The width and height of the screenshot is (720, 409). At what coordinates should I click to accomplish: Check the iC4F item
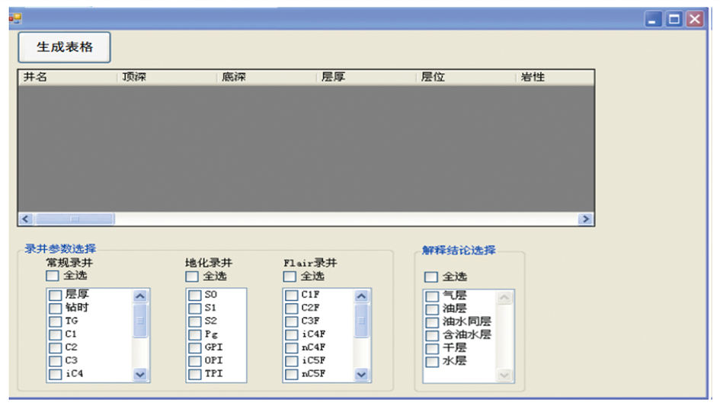tap(292, 334)
